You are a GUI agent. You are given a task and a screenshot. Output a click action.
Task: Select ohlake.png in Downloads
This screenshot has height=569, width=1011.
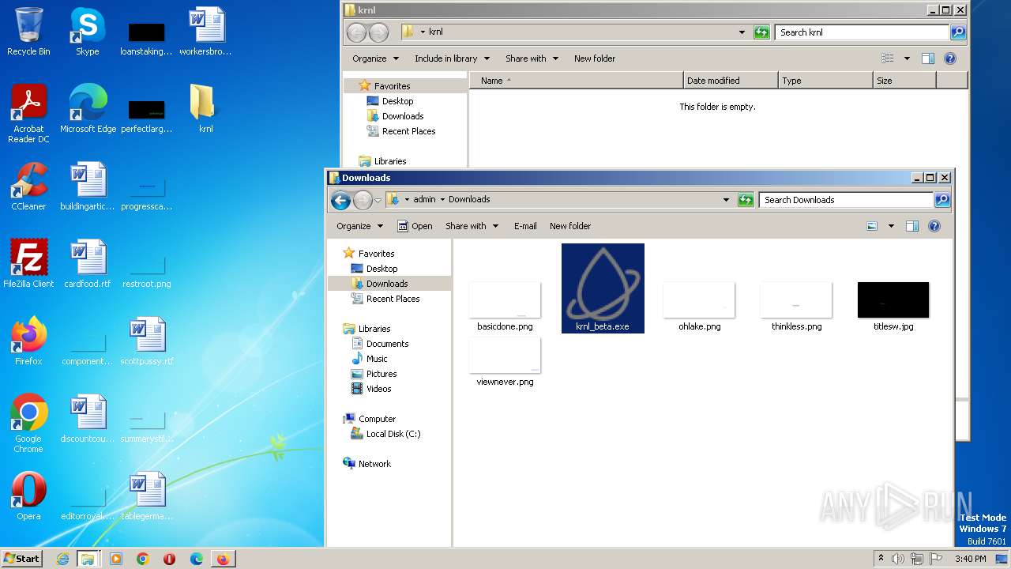tap(699, 307)
